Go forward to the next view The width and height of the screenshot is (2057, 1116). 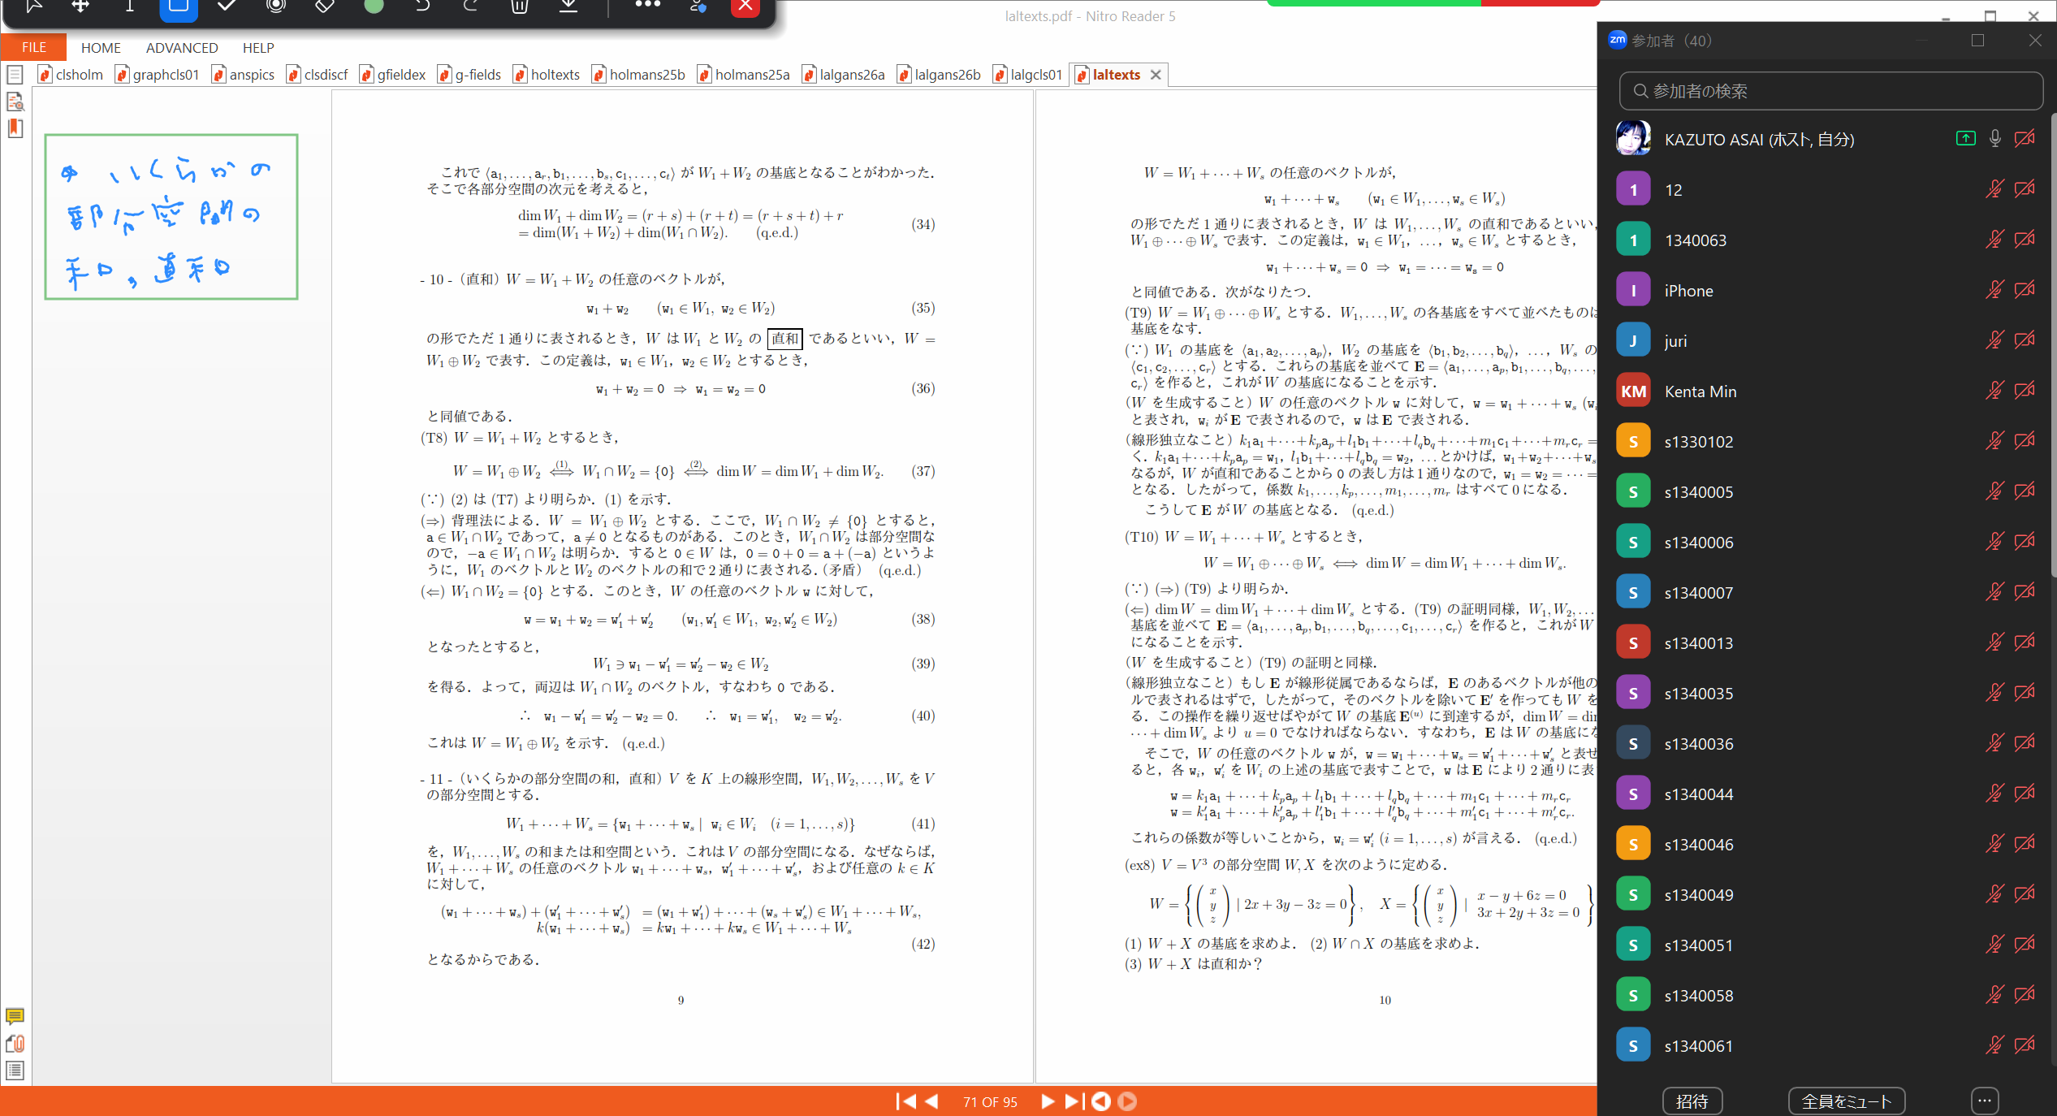[1127, 1101]
